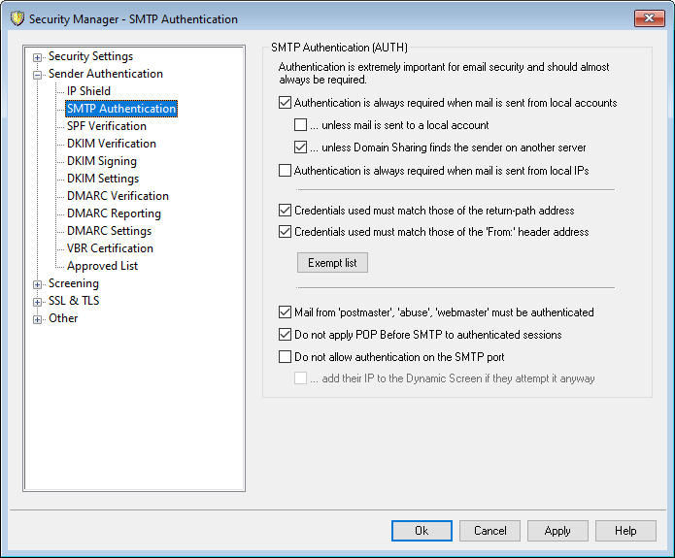
Task: Expand the Security Settings tree node
Action: tap(38, 56)
